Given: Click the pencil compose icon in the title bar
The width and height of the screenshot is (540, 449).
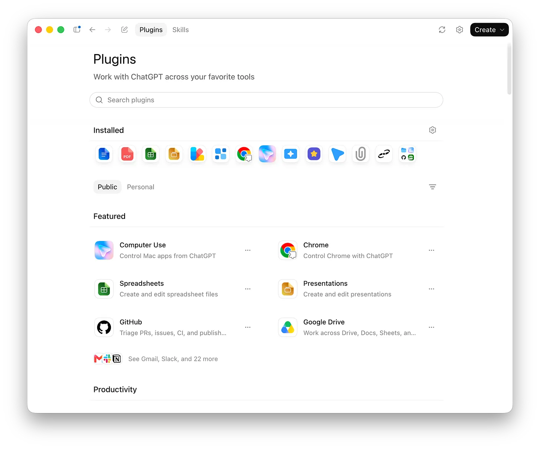Looking at the screenshot, I should point(124,30).
